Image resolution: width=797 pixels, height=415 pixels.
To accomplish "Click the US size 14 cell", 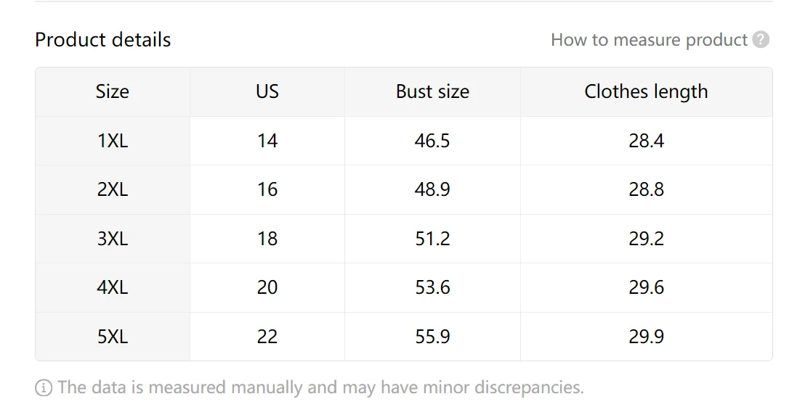I will (267, 141).
